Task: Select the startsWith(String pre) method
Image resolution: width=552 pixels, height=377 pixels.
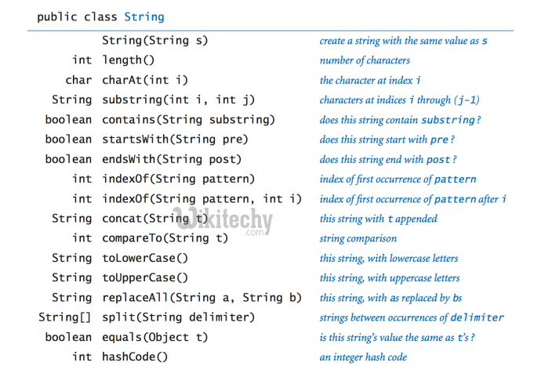Action: pos(175,140)
